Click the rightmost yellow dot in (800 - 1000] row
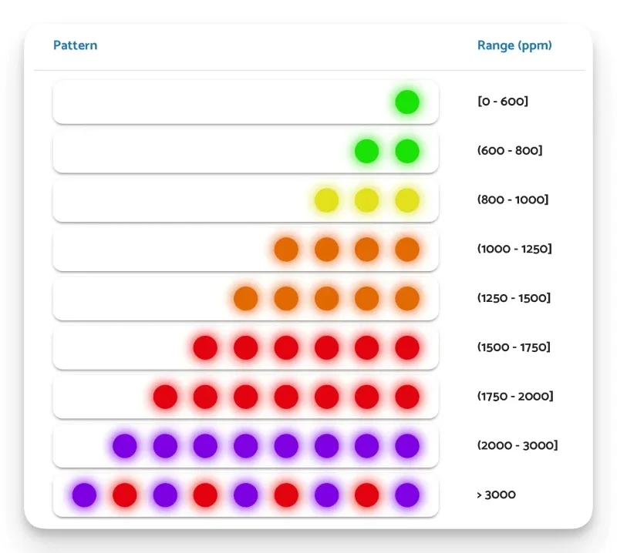Screen dimensions: 617x553 click(406, 200)
